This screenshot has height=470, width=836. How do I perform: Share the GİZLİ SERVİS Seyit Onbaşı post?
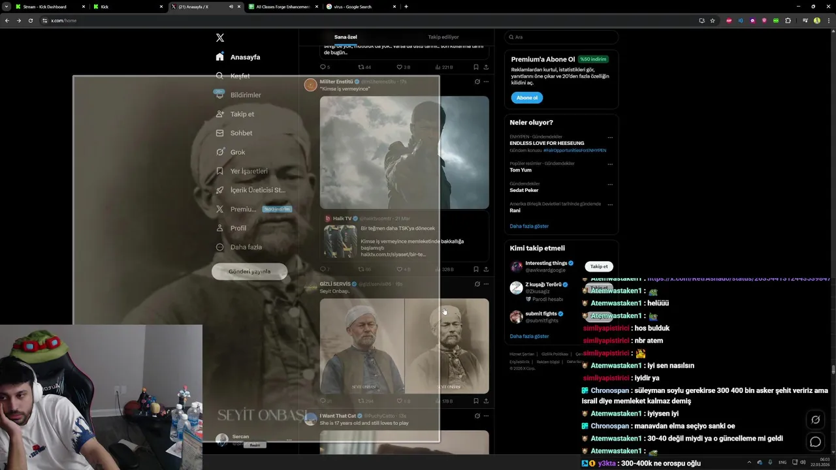tap(486, 401)
